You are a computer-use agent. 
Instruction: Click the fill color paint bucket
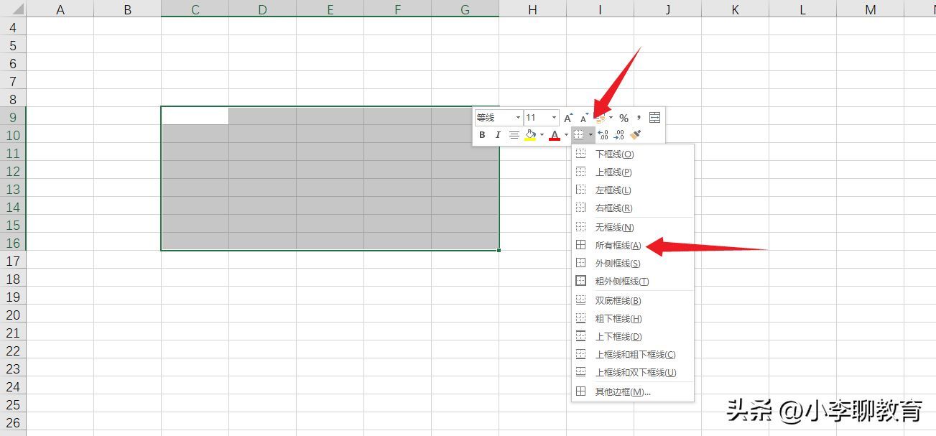530,134
